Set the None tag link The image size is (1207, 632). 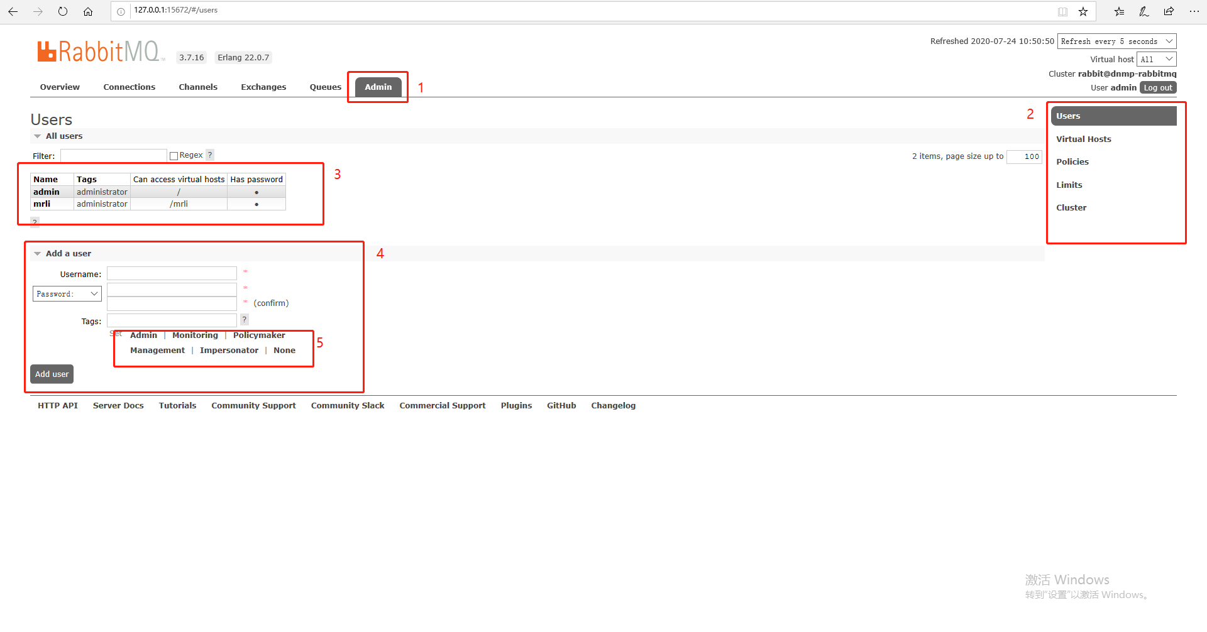click(285, 350)
